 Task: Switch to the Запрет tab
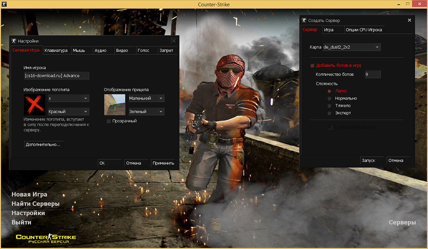coord(167,50)
